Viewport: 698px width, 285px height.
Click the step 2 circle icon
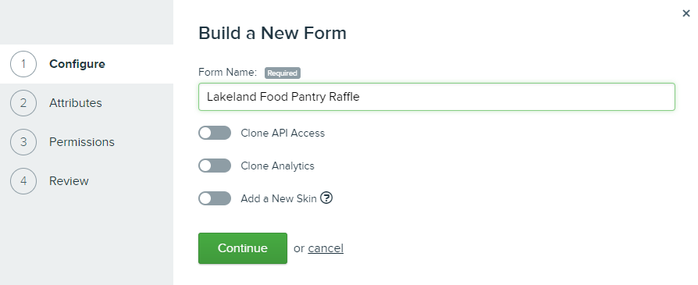pos(23,103)
